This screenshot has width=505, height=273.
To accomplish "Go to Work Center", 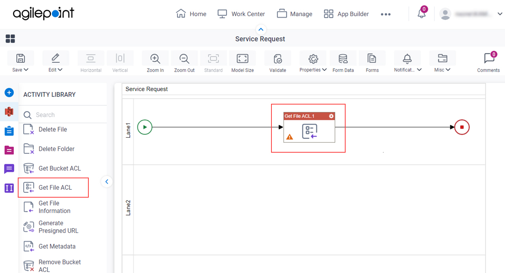I will pyautogui.click(x=241, y=14).
